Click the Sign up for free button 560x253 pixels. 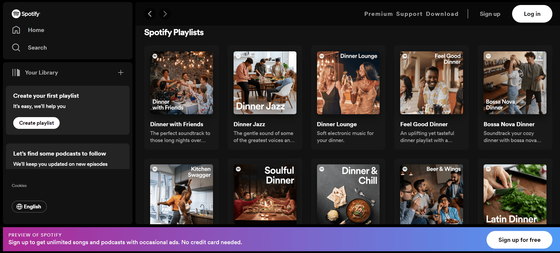click(519, 240)
